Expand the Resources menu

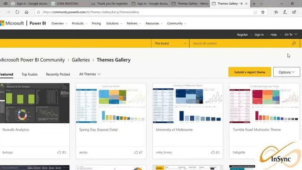[154, 23]
